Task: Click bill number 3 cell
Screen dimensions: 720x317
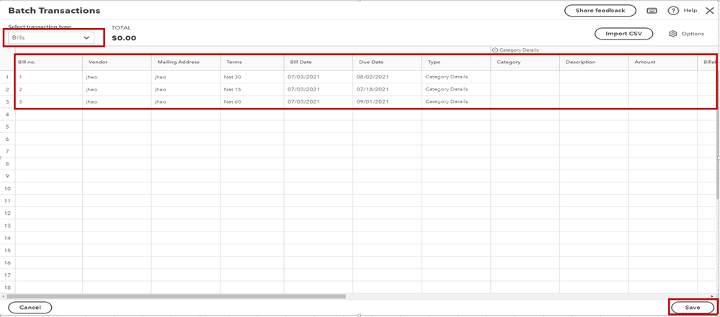Action: [49, 101]
